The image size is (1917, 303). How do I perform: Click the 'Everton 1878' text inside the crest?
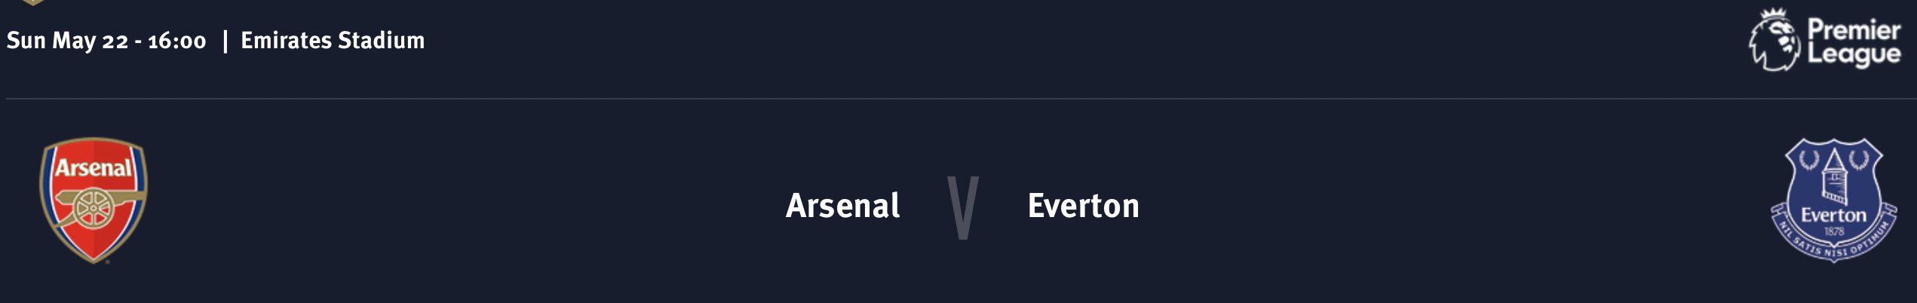point(1833,220)
